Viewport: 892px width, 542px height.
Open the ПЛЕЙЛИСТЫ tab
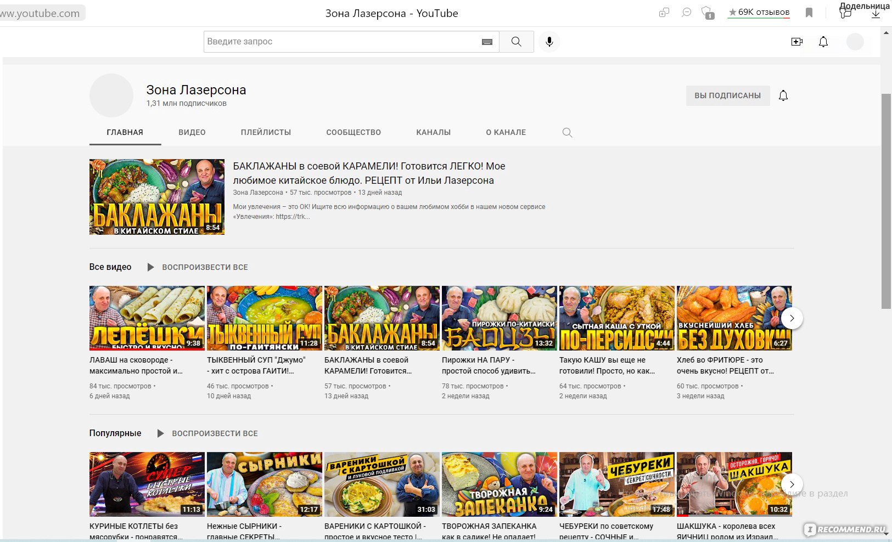pyautogui.click(x=266, y=132)
